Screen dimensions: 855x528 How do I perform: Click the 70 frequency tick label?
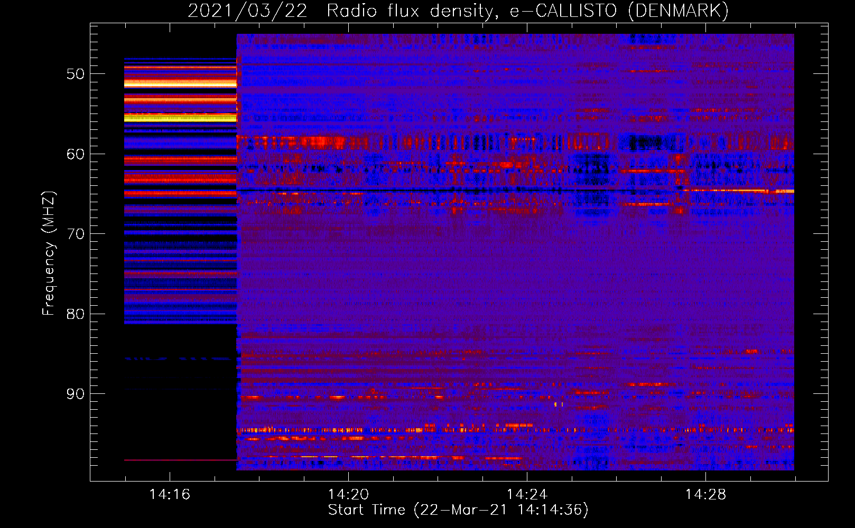pos(76,234)
